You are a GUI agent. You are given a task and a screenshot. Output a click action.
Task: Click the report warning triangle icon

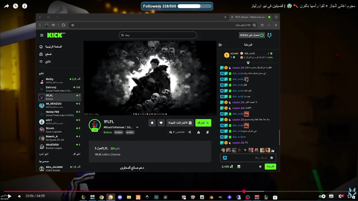click(x=199, y=132)
